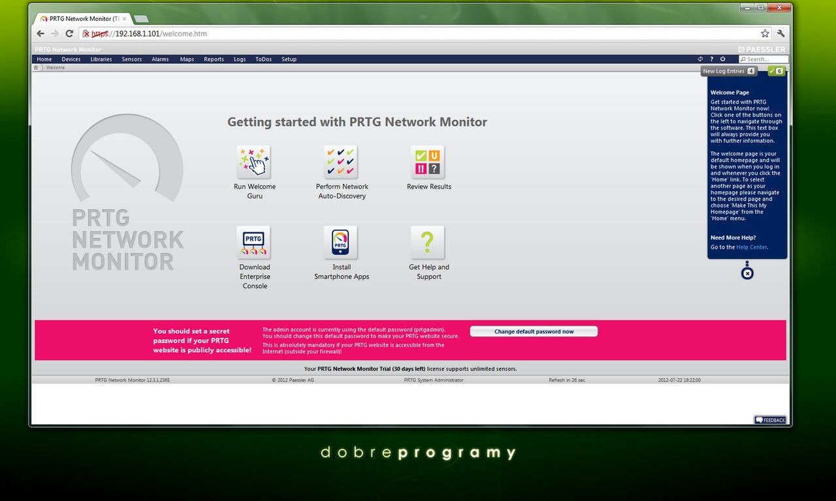The image size is (836, 501).
Task: Bookmark page with star icon
Action: (765, 33)
